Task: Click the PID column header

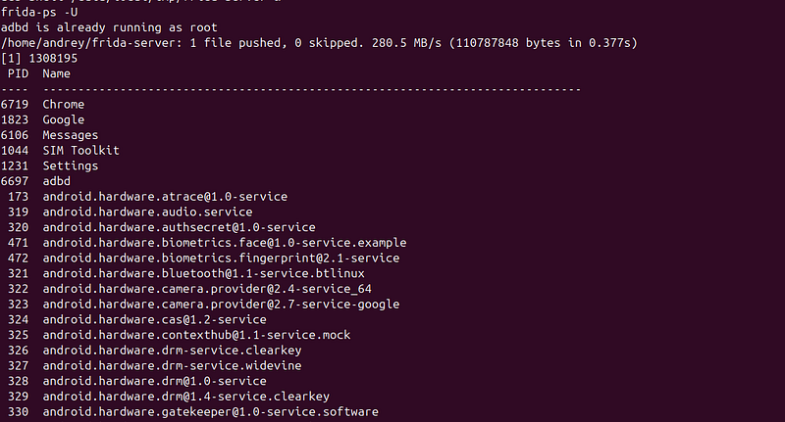Action: coord(18,73)
